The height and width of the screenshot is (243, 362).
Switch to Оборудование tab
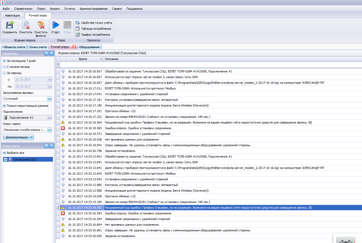pyautogui.click(x=89, y=47)
